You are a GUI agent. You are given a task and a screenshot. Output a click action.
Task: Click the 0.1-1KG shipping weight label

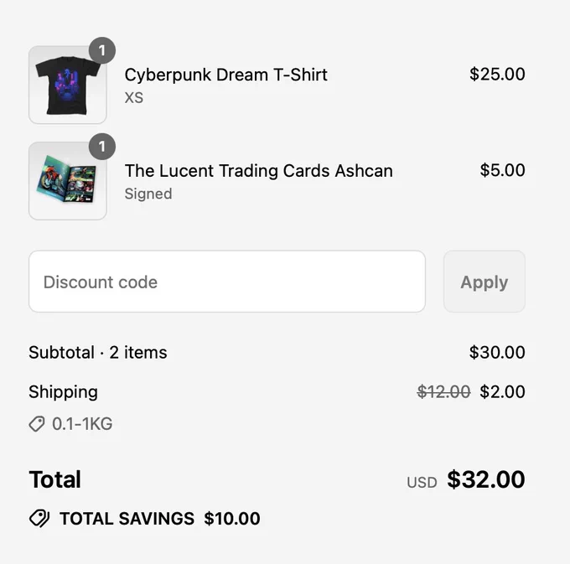point(82,424)
